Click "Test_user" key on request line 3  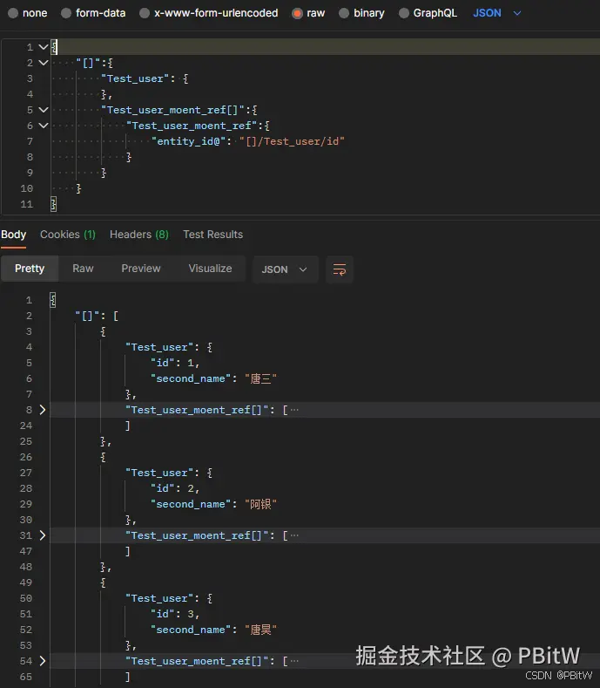135,78
